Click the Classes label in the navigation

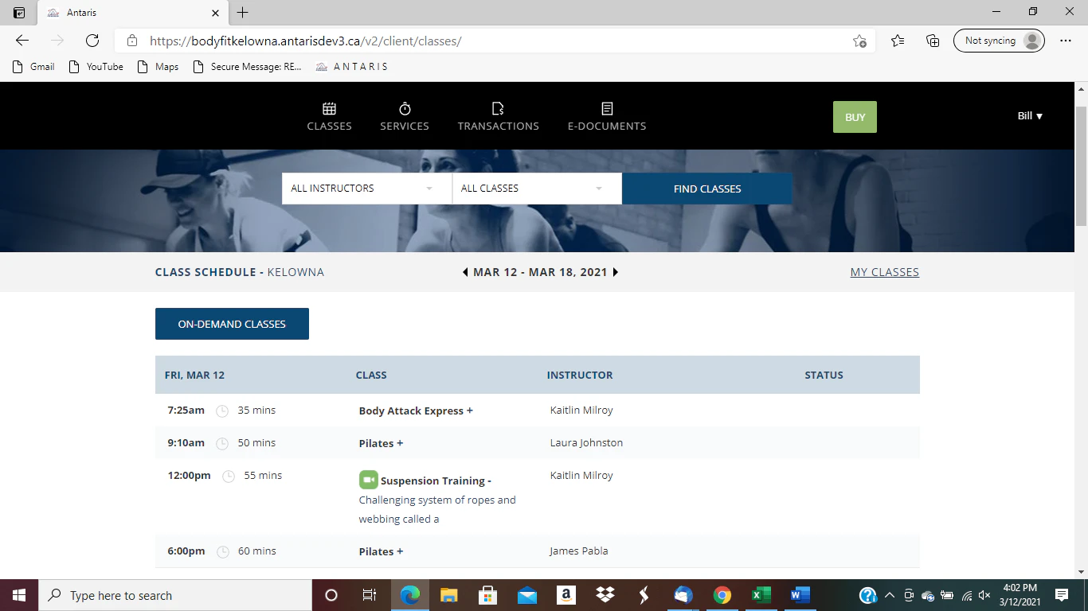[329, 126]
